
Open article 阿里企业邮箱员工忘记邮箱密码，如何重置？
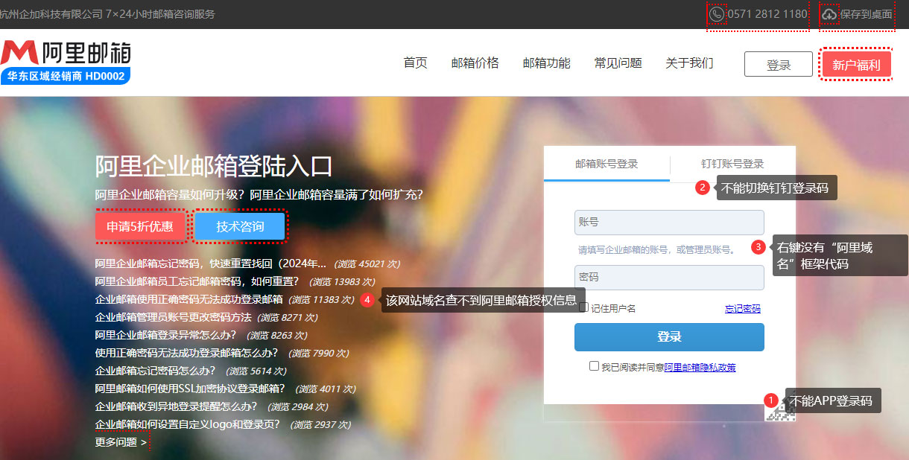197,281
